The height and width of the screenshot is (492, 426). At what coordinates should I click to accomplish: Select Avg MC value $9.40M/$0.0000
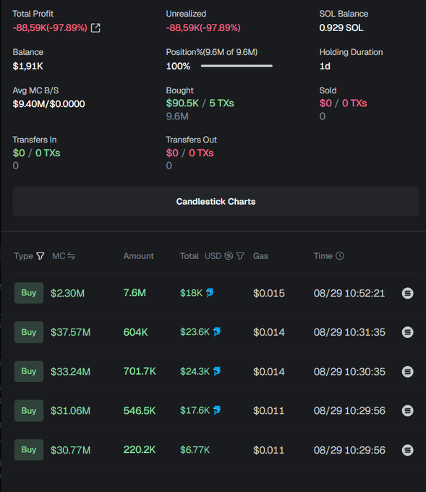click(x=48, y=104)
